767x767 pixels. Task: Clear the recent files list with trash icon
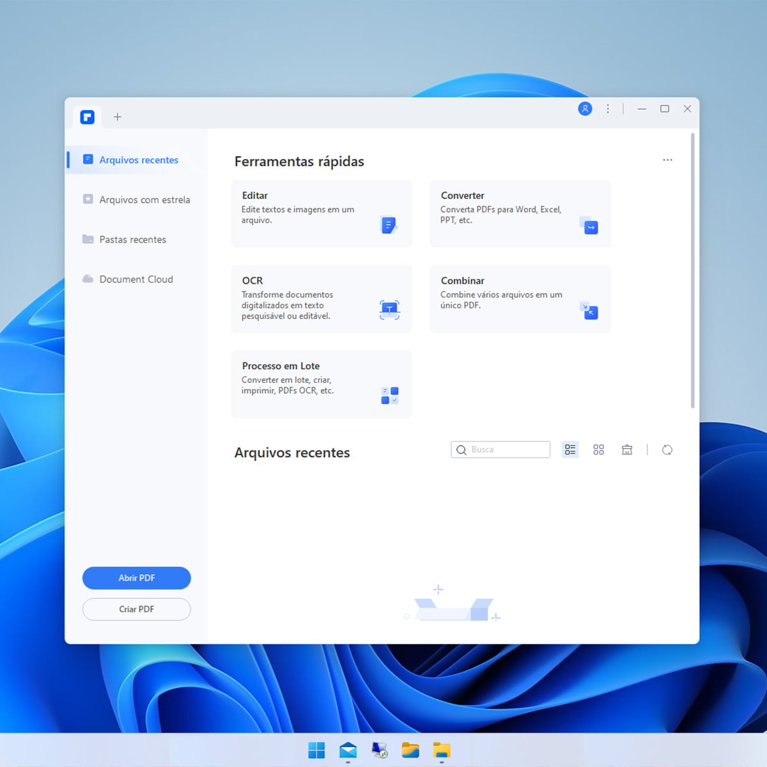[627, 450]
